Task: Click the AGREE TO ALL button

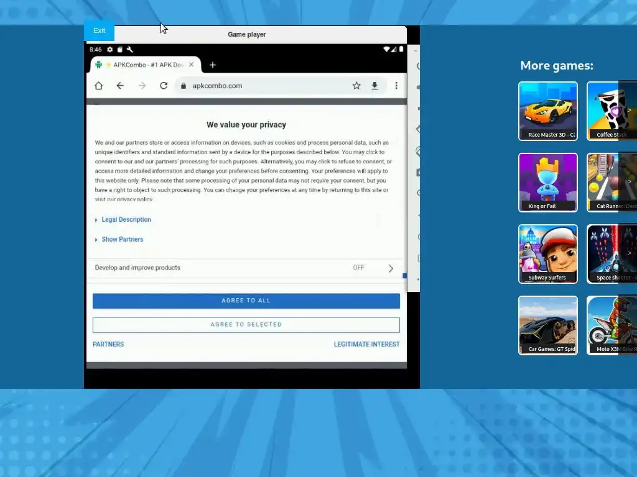Action: [x=246, y=301]
